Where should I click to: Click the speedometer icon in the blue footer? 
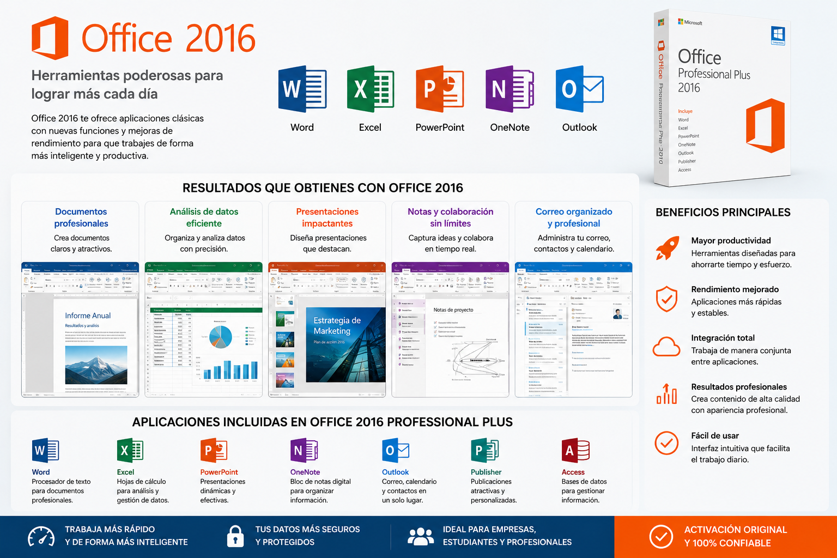click(x=41, y=536)
